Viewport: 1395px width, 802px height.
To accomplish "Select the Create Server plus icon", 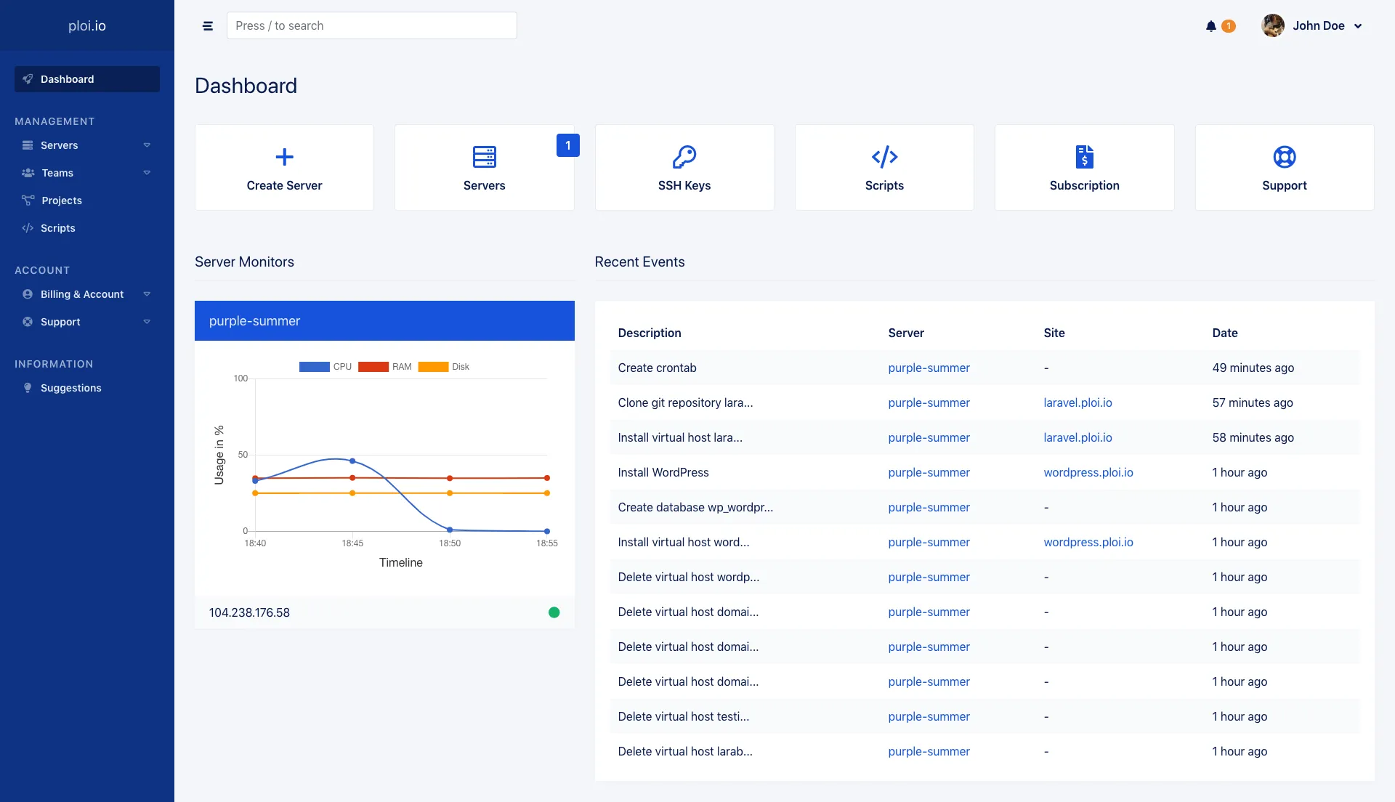I will (x=284, y=156).
